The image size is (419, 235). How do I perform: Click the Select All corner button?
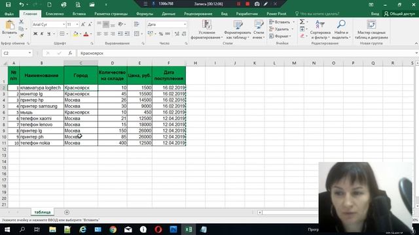4,63
